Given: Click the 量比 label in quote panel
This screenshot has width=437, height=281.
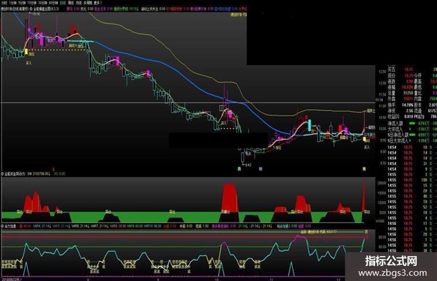Looking at the screenshot, I should (x=418, y=93).
